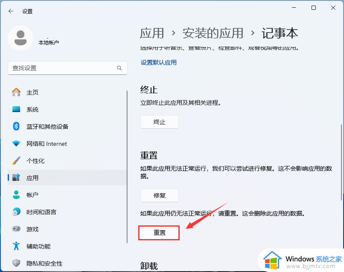Click the 本地帐户 label
The image size is (344, 272).
click(48, 42)
